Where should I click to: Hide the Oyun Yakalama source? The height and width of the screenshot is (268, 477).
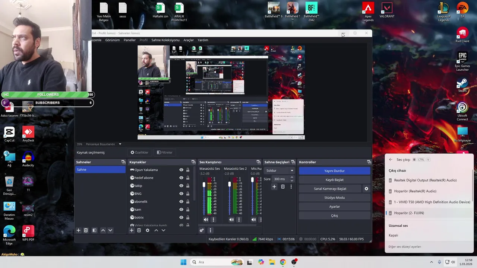[x=181, y=170]
